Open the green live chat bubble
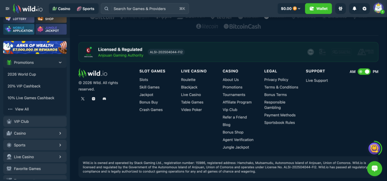Image resolution: width=387 pixels, height=181 pixels. (x=375, y=169)
